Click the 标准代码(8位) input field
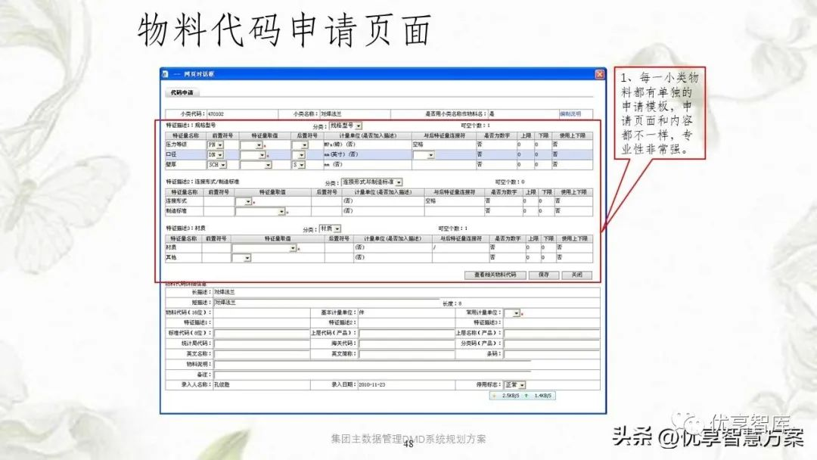Image resolution: width=817 pixels, height=460 pixels. 261,333
